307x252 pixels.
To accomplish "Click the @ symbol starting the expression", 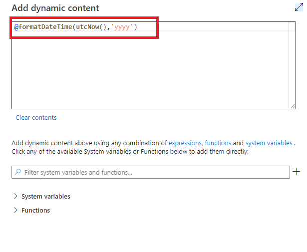I will (x=16, y=27).
